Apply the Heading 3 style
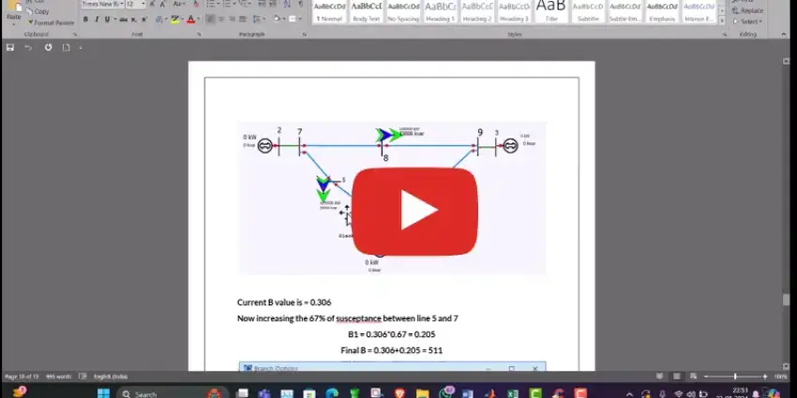This screenshot has height=398, width=797. click(514, 12)
